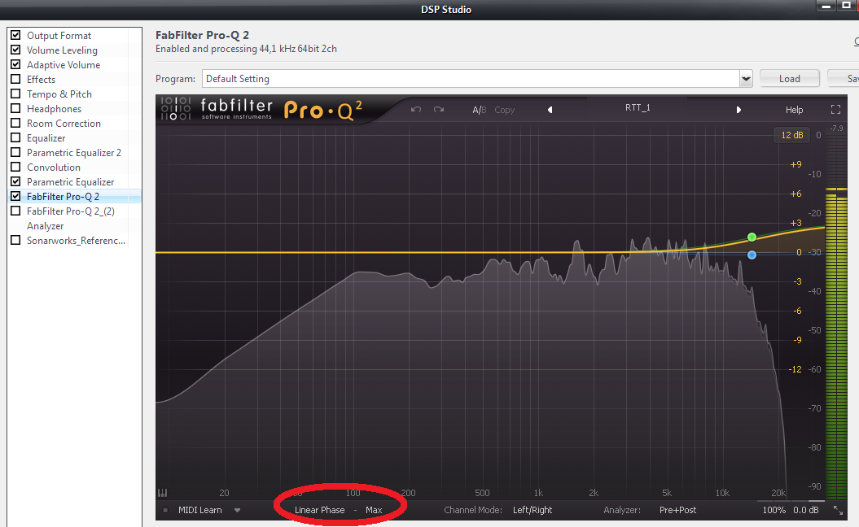
Task: Enable Parametric Equalizer 2 checkbox
Action: [x=16, y=152]
